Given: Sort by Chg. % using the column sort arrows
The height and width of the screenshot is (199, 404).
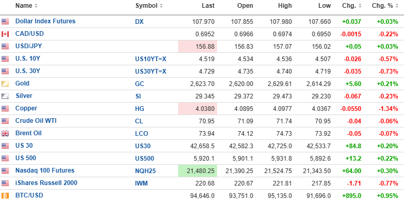Looking at the screenshot, I should (x=397, y=6).
